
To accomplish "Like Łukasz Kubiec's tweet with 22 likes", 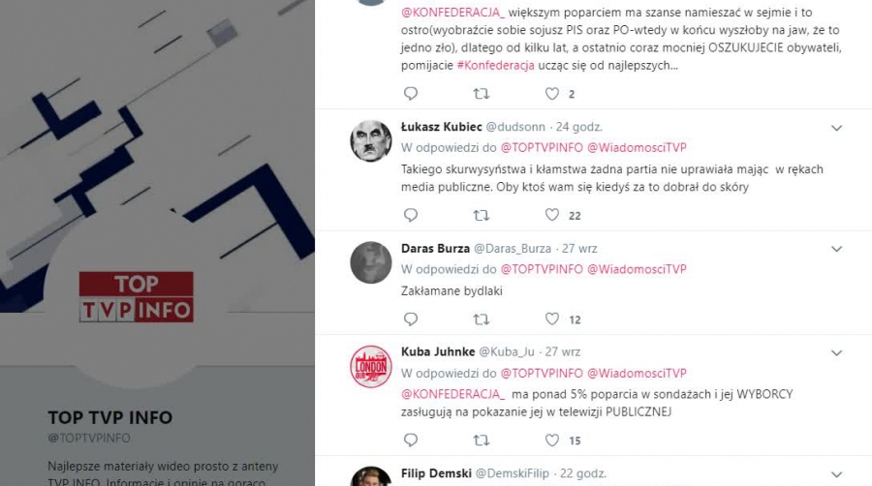I will point(551,215).
